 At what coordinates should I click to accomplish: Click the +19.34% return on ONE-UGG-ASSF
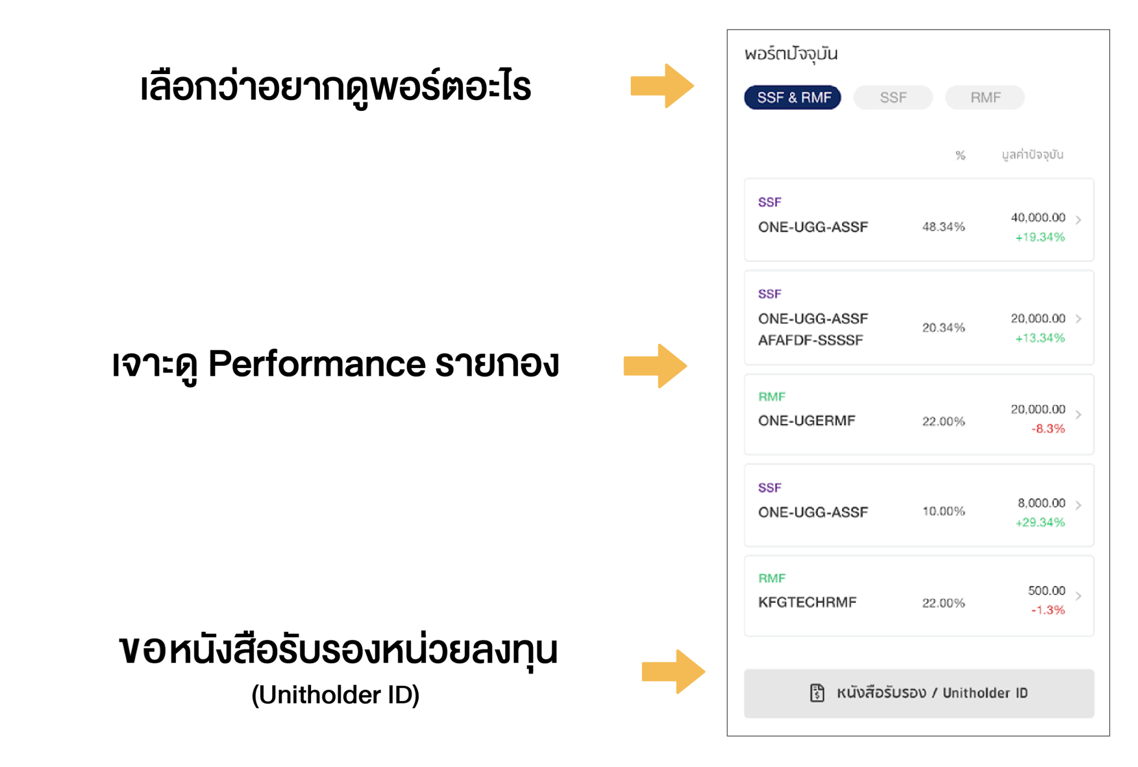(x=1040, y=237)
